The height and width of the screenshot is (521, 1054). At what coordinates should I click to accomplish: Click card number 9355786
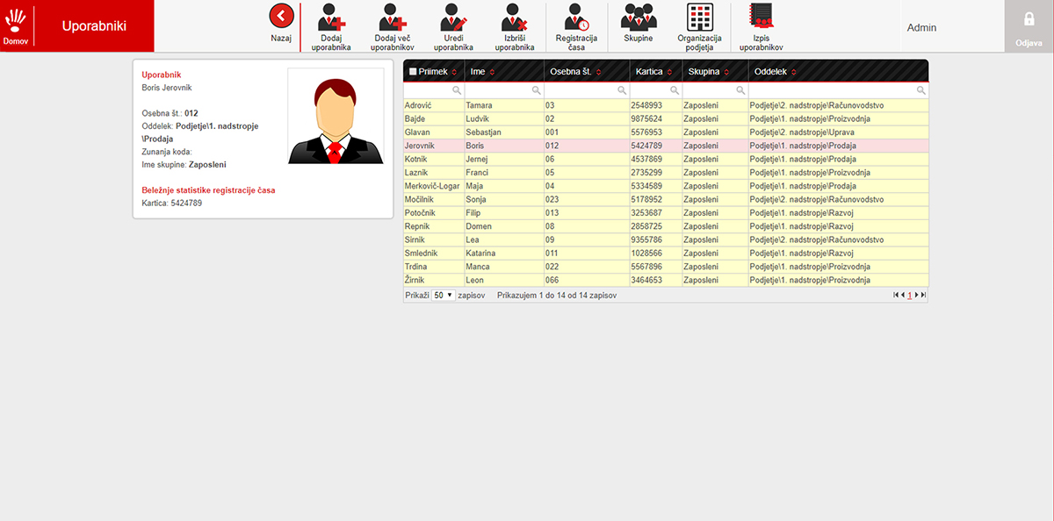[x=646, y=240]
